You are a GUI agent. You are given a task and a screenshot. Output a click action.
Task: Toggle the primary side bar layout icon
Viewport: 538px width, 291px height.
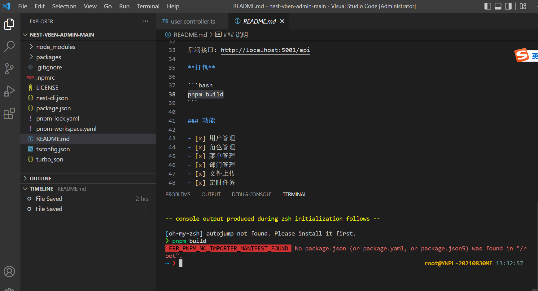[488, 6]
